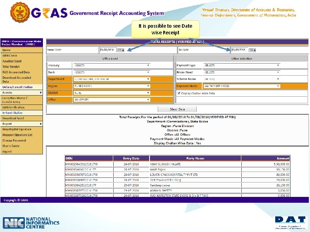
Task: Click the NIC National Informatics Centre logo
Action: click(31, 223)
